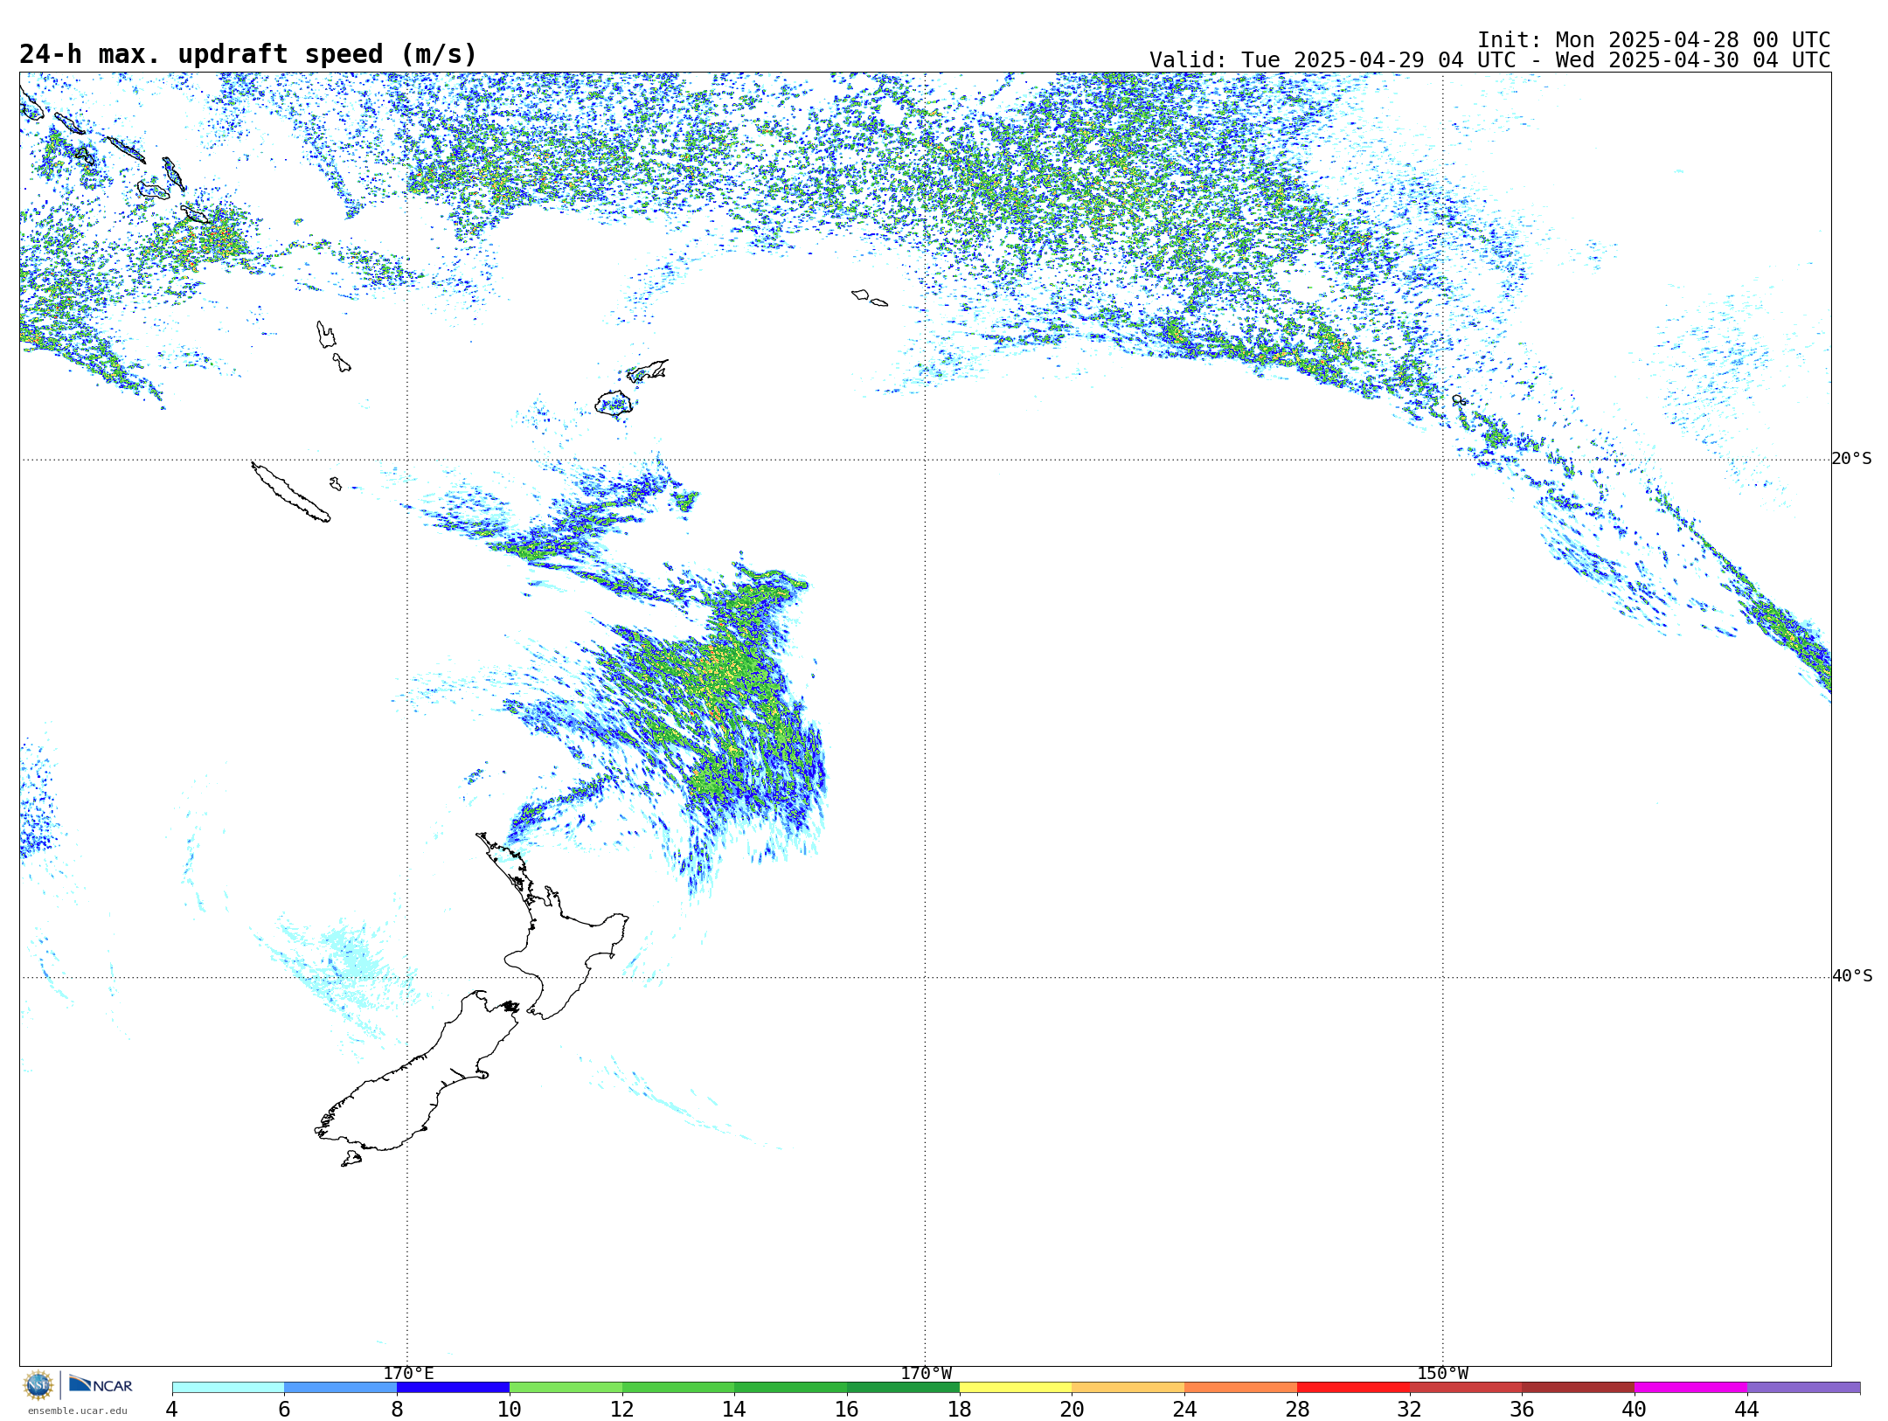The height and width of the screenshot is (1421, 1888).
Task: Click the colorbar tick label '32'
Action: point(1410,1409)
